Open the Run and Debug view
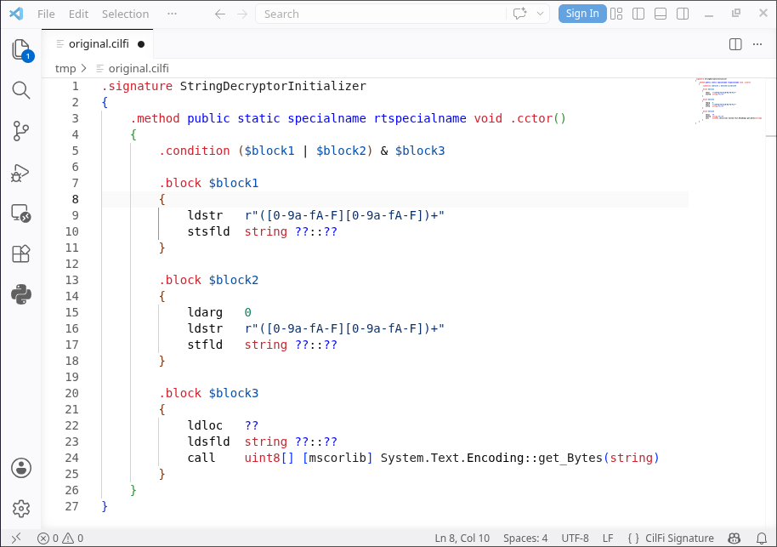 click(x=20, y=173)
